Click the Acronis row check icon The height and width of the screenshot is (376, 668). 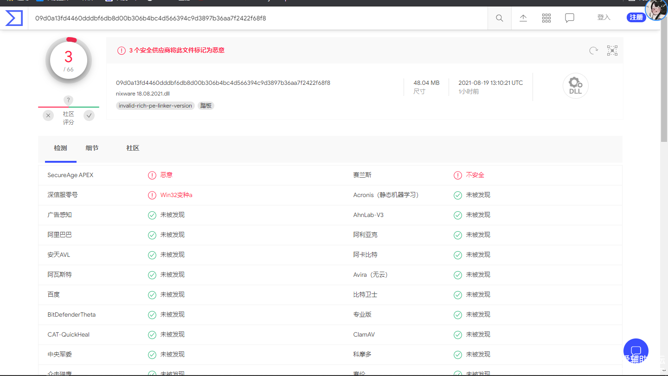(x=458, y=195)
